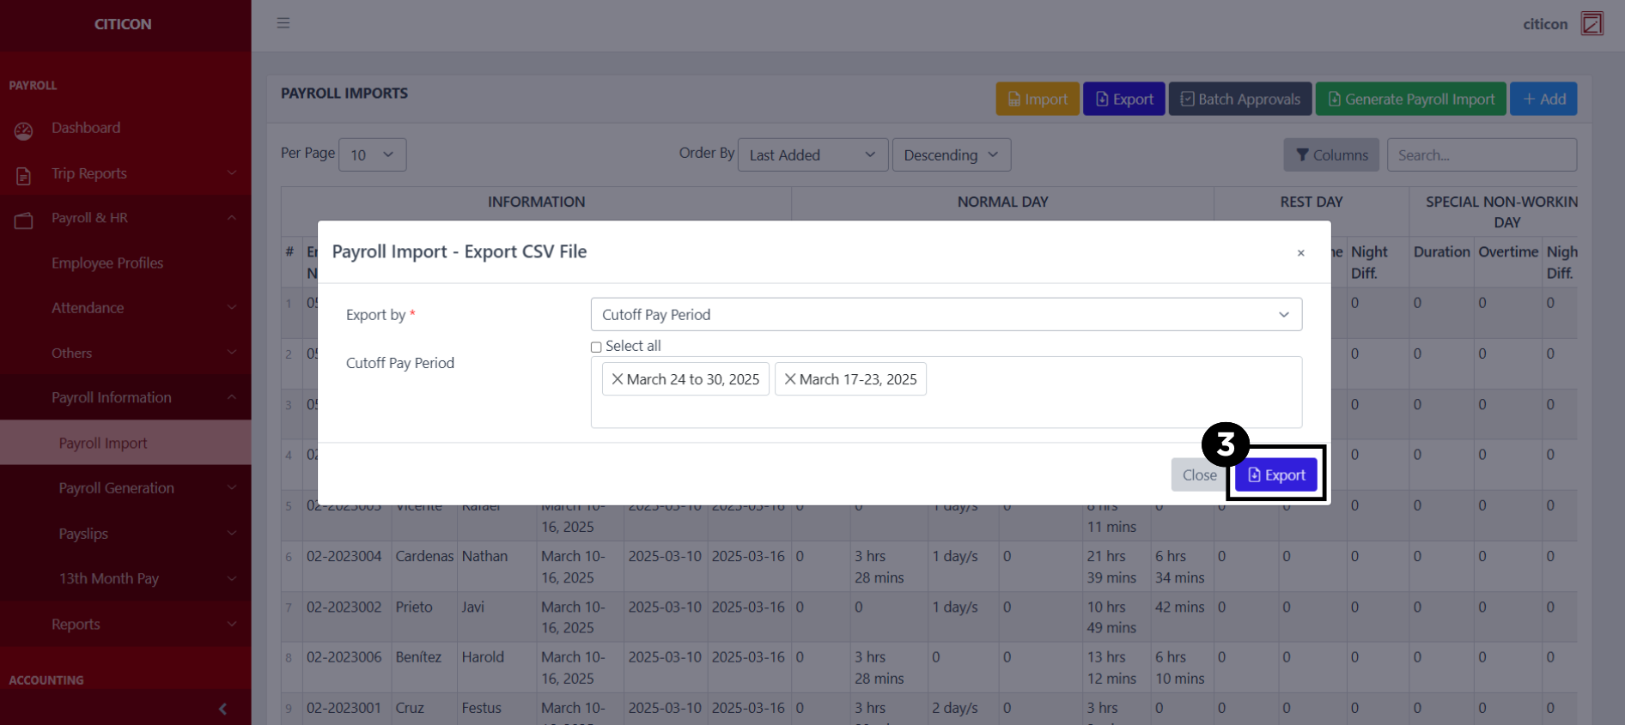This screenshot has height=725, width=1625.
Task: Click the citicon username in header
Action: [1545, 24]
